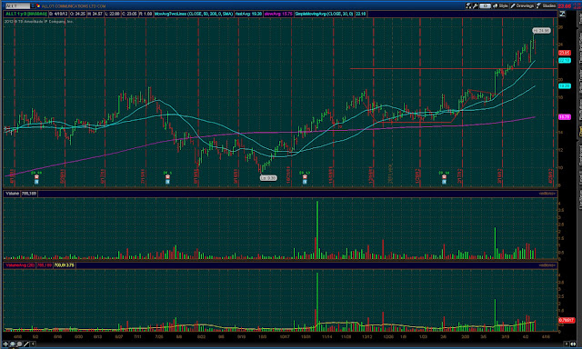The width and height of the screenshot is (582, 349).
Task: Open the Volume panel editors link
Action: 547,194
